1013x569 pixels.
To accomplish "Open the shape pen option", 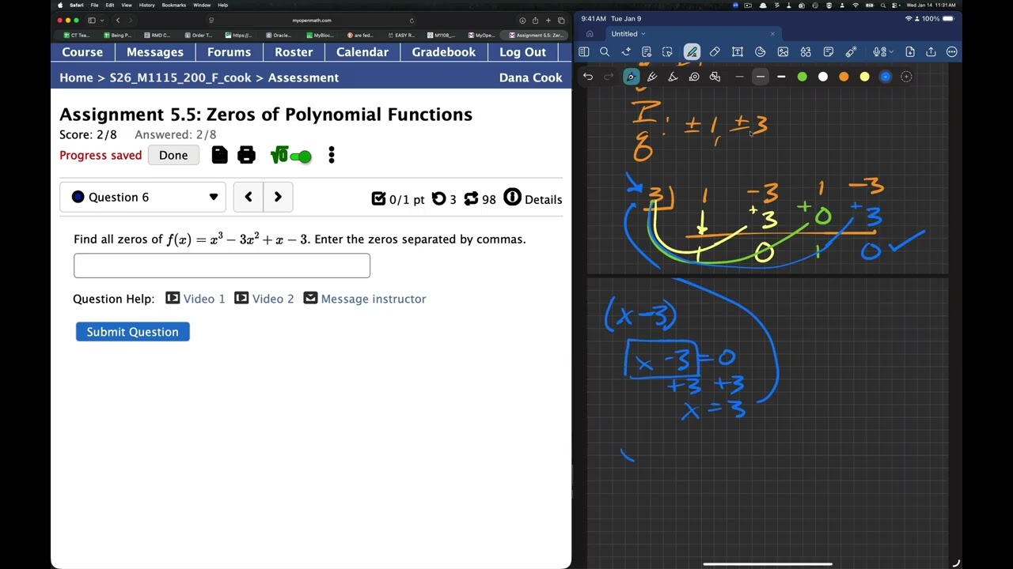I will pos(715,77).
